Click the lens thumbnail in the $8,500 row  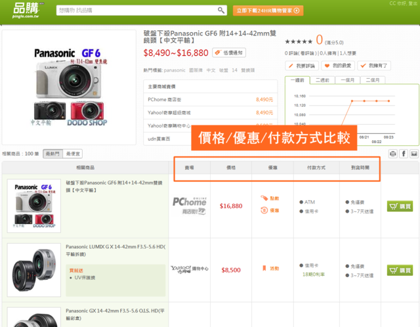[34, 270]
